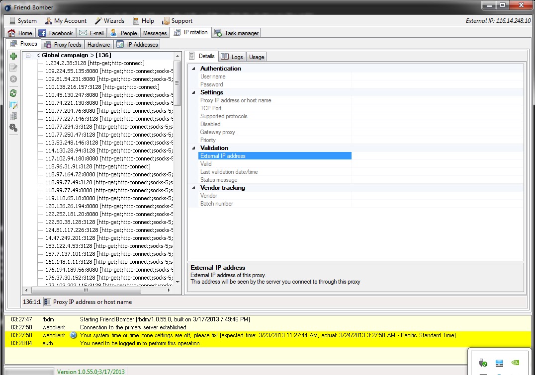Select the Supported protocols property row
This screenshot has height=375, width=535.
(360, 116)
